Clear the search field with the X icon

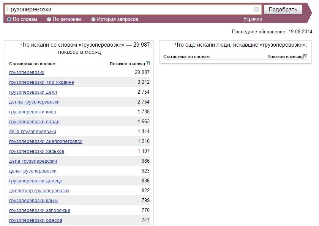pos(257,9)
